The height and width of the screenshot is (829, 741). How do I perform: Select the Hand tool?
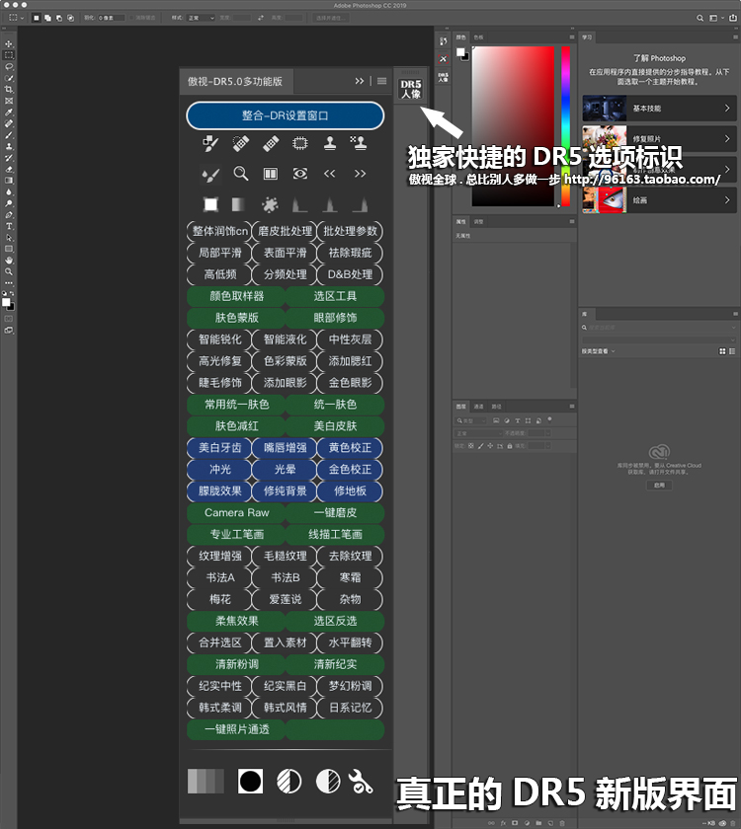9,261
